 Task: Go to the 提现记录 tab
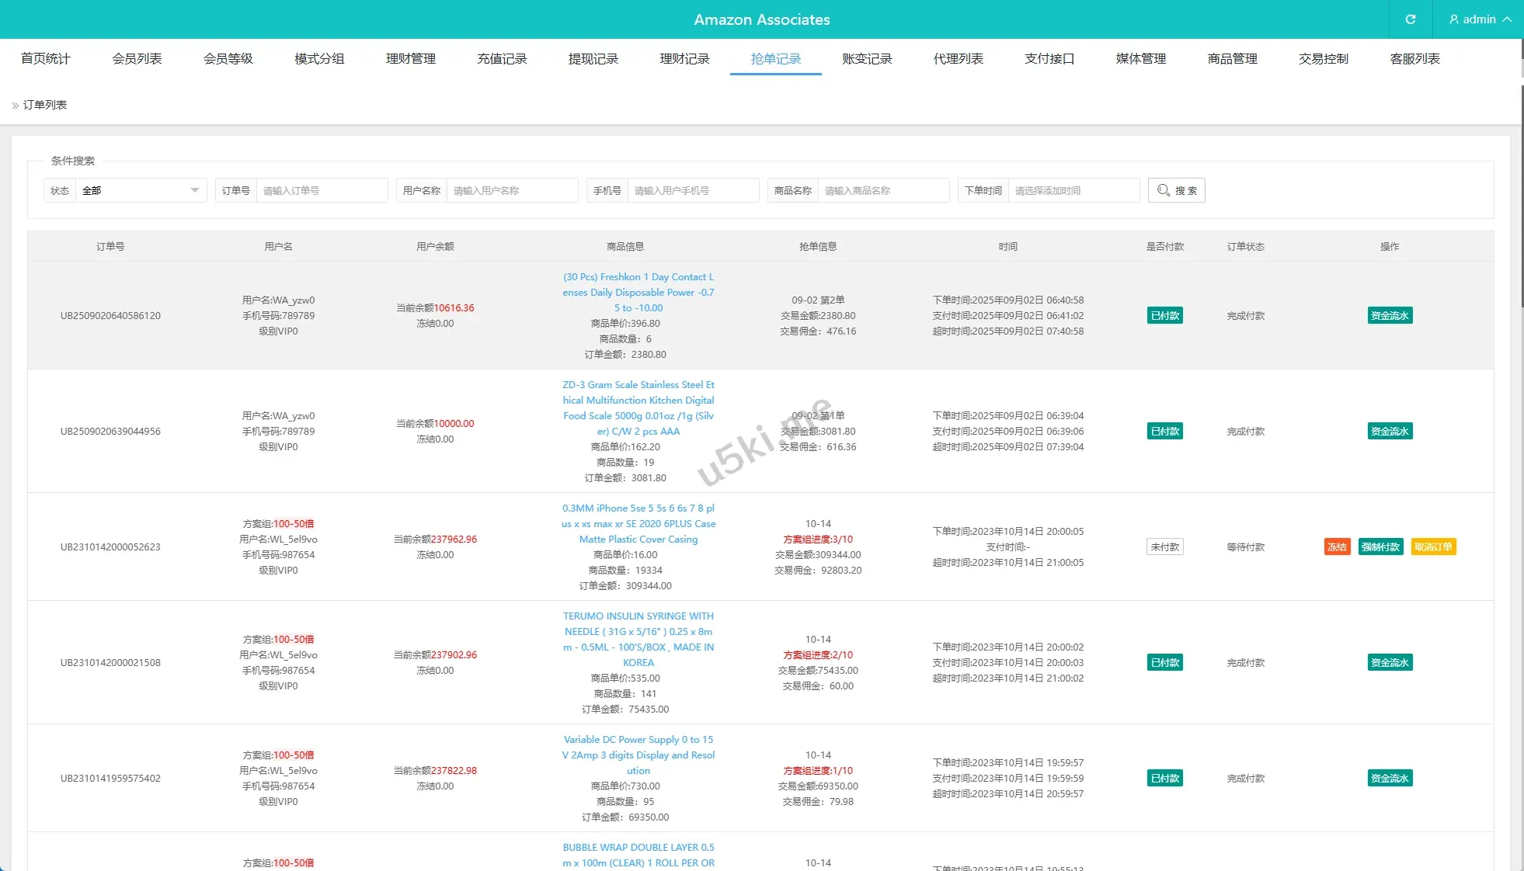(593, 59)
